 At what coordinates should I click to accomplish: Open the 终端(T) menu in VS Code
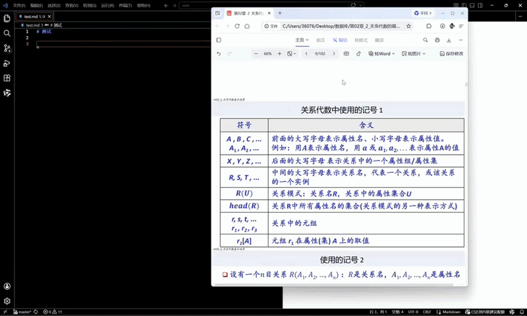click(x=125, y=5)
